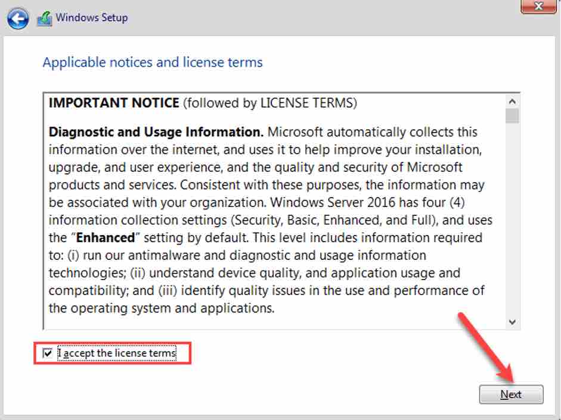Image resolution: width=561 pixels, height=420 pixels.
Task: Click the license scrollbar down arrow
Action: click(512, 321)
